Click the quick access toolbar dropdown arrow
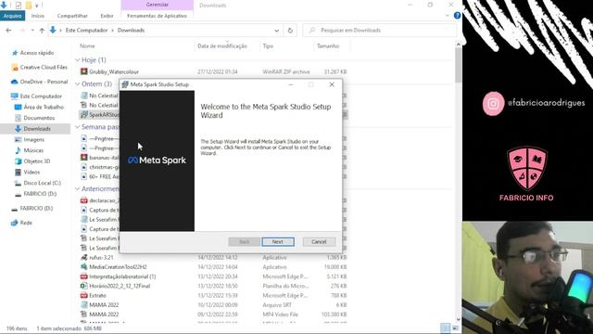 (37, 6)
